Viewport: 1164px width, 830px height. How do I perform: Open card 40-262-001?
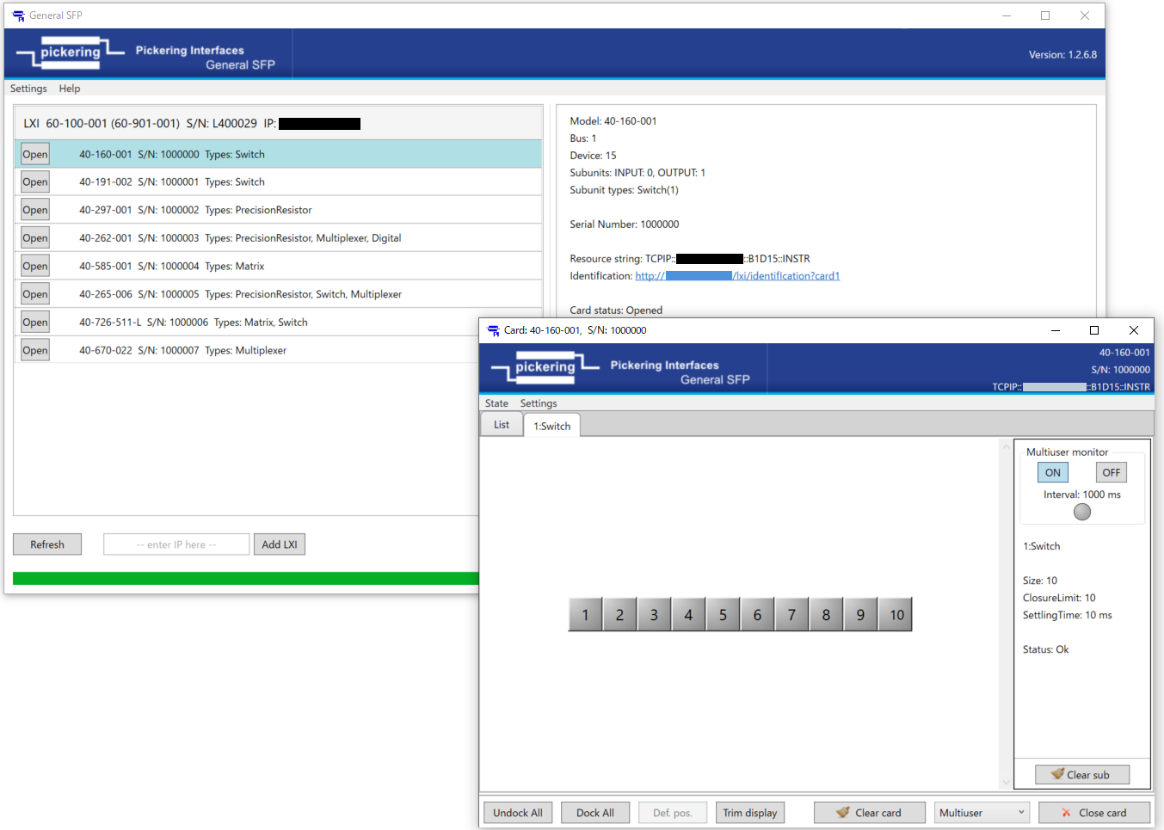click(35, 238)
